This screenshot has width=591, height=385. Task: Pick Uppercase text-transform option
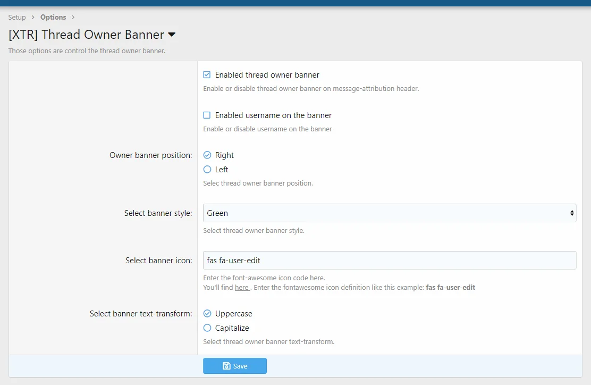coord(207,314)
